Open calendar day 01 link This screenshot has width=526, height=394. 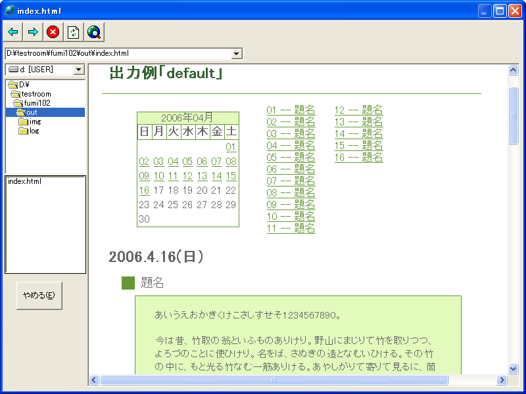click(231, 147)
